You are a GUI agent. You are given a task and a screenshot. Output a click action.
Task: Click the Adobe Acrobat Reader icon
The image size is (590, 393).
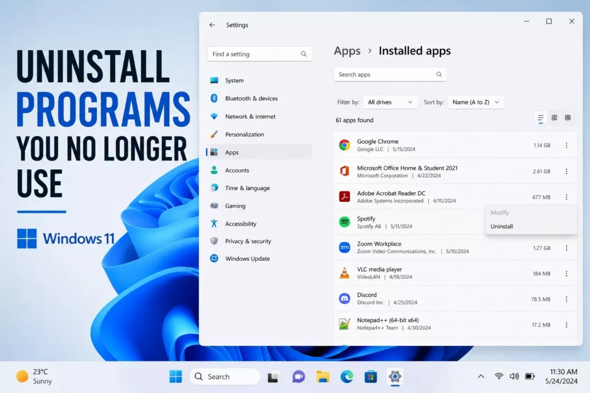(345, 197)
